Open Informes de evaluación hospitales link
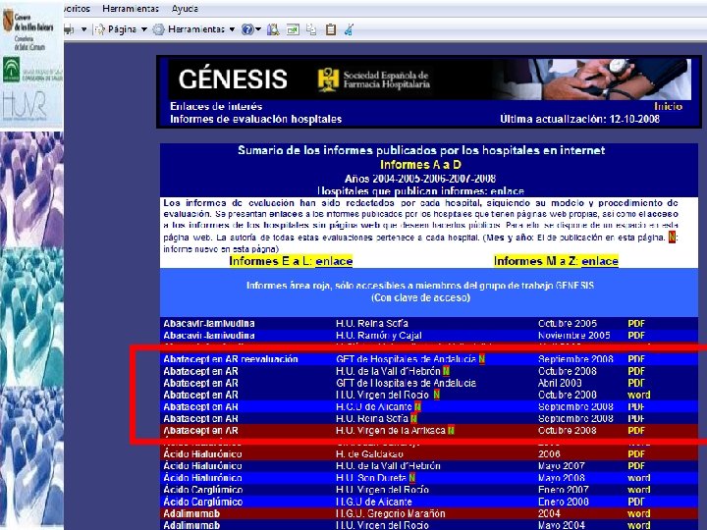 pos(255,119)
